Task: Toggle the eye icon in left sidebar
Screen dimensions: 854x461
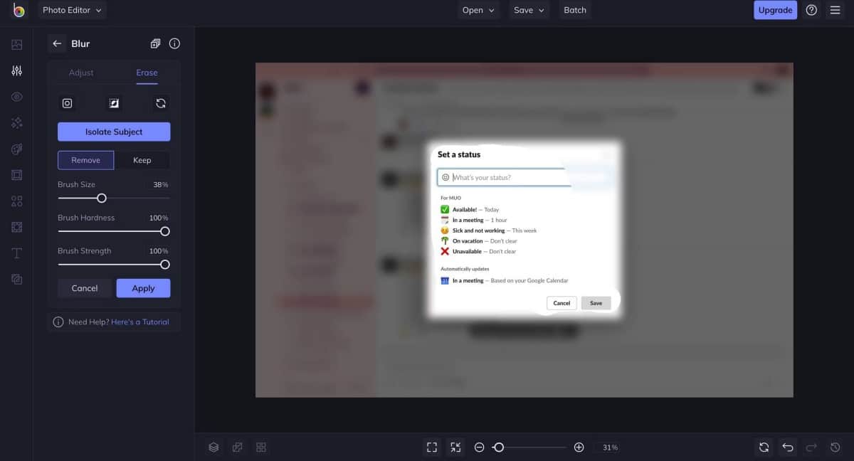Action: 17,97
